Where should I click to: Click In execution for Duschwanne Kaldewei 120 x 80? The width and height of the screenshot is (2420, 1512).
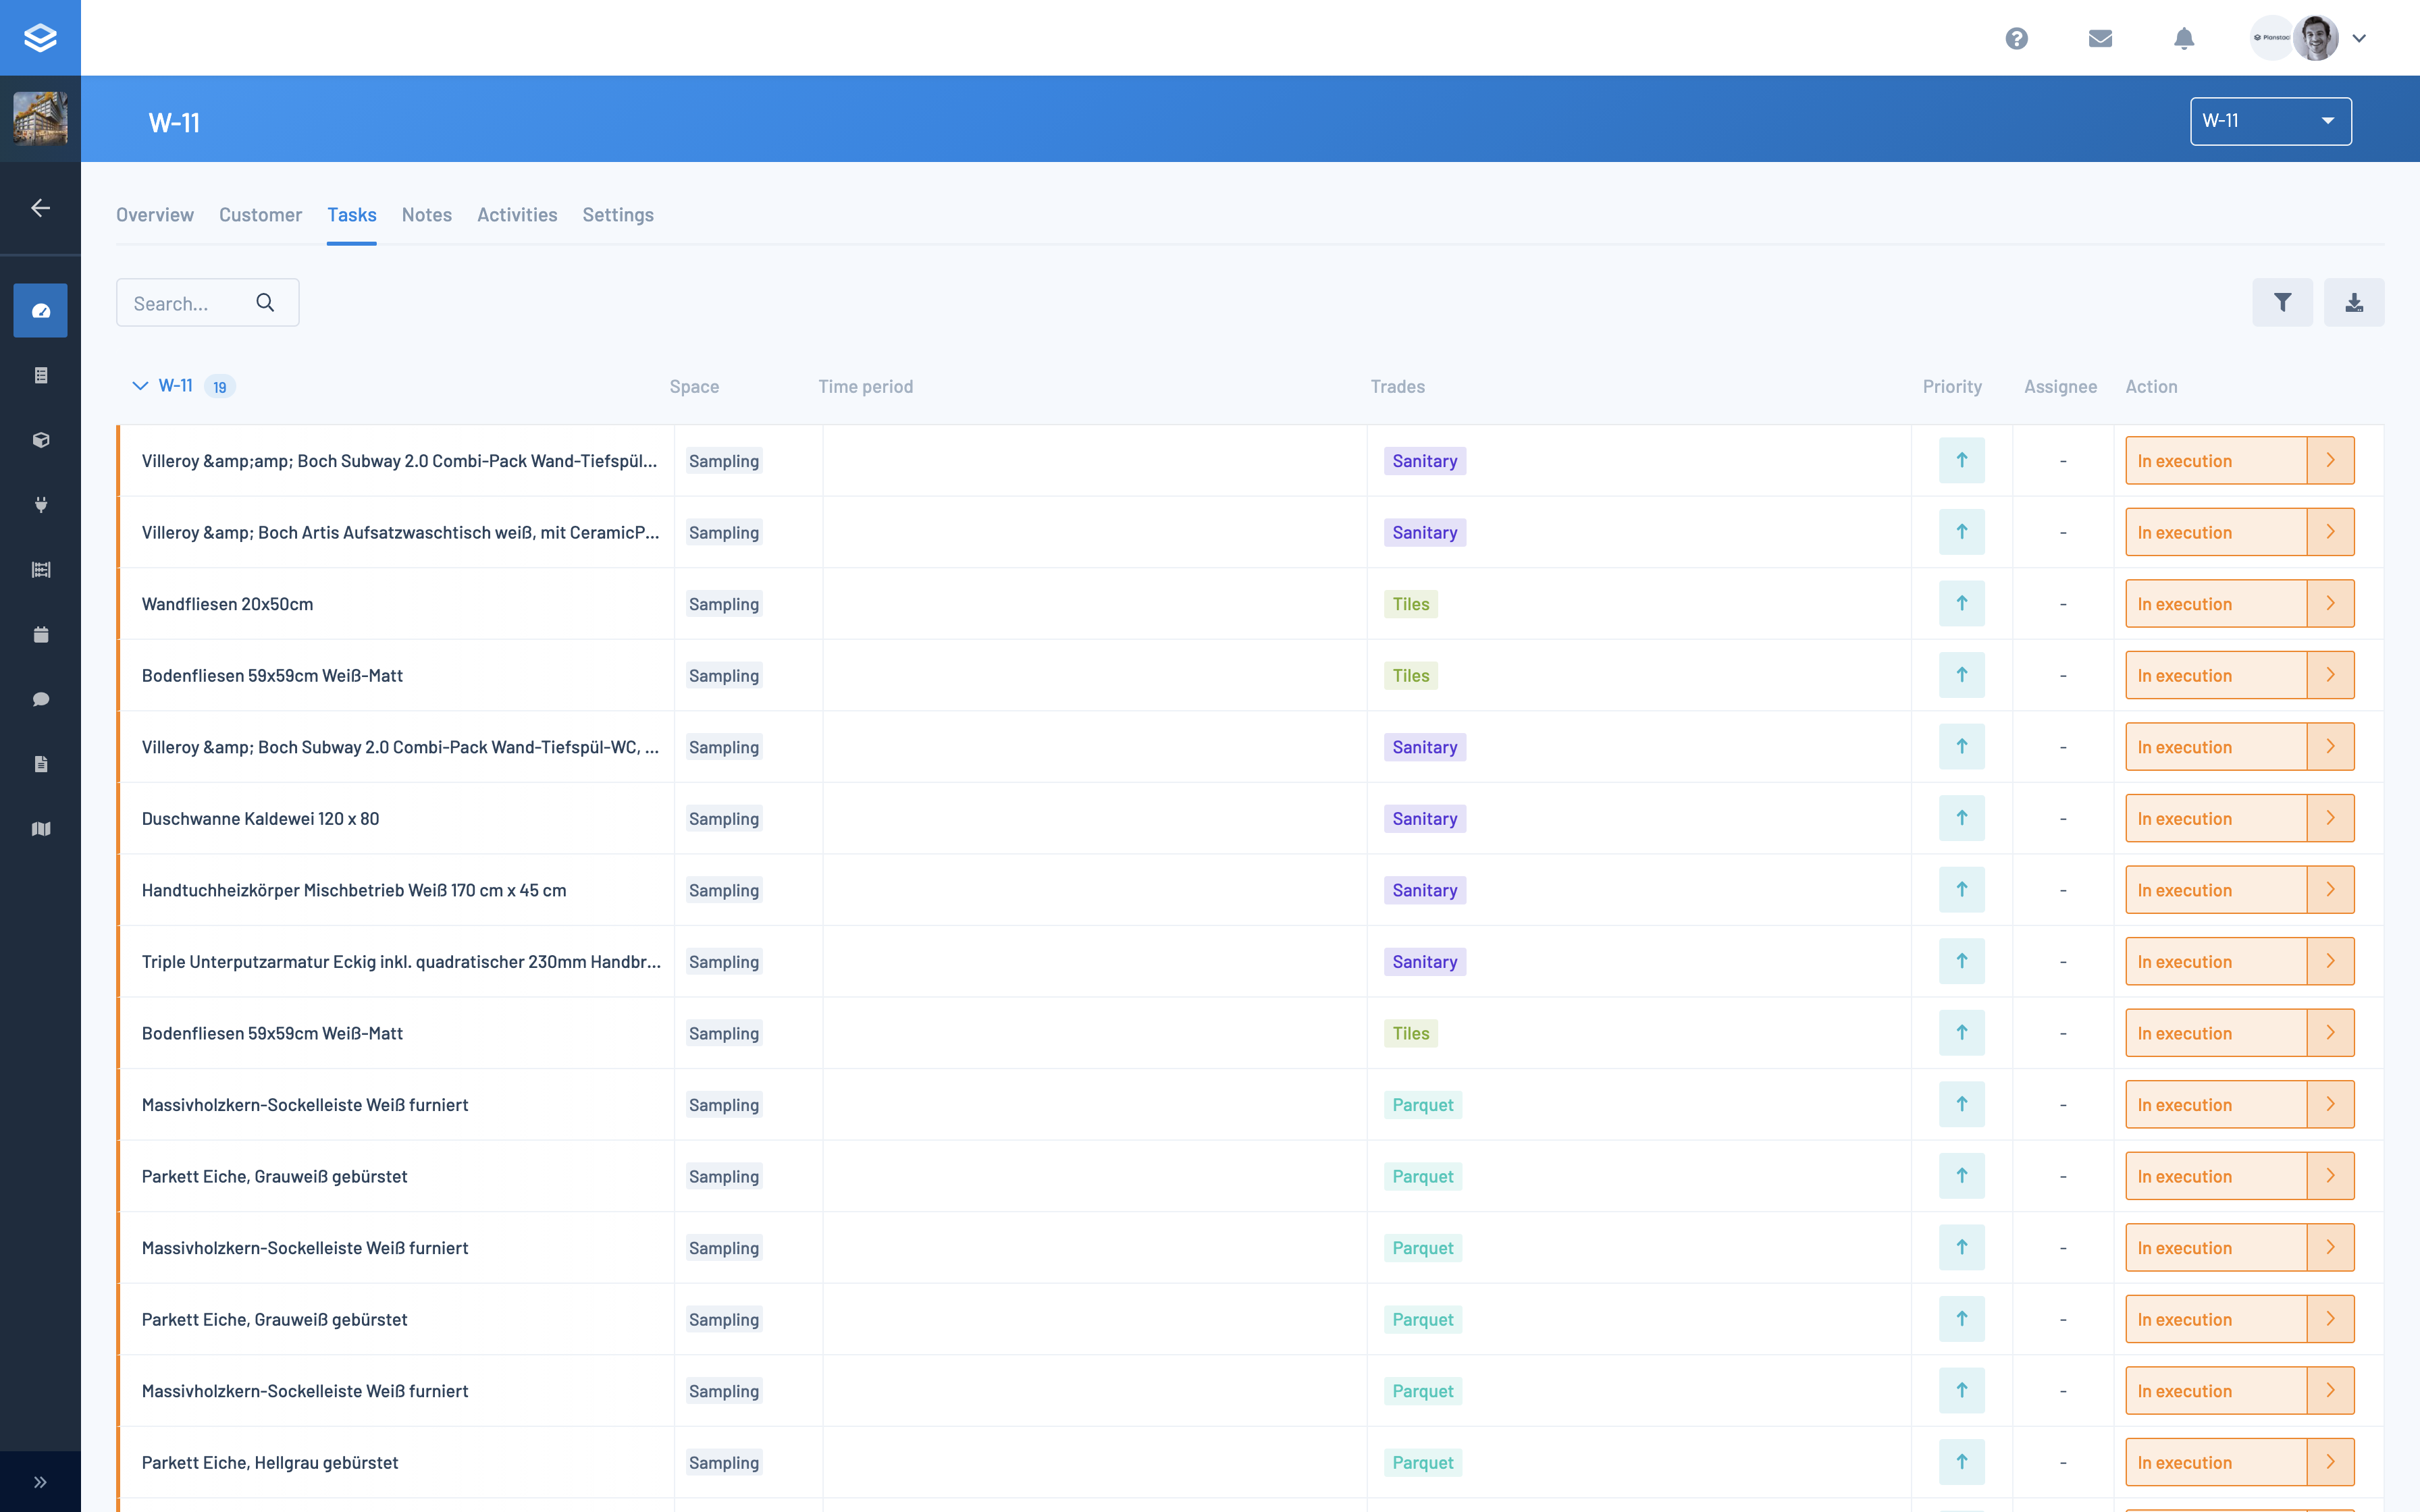[x=2215, y=818]
